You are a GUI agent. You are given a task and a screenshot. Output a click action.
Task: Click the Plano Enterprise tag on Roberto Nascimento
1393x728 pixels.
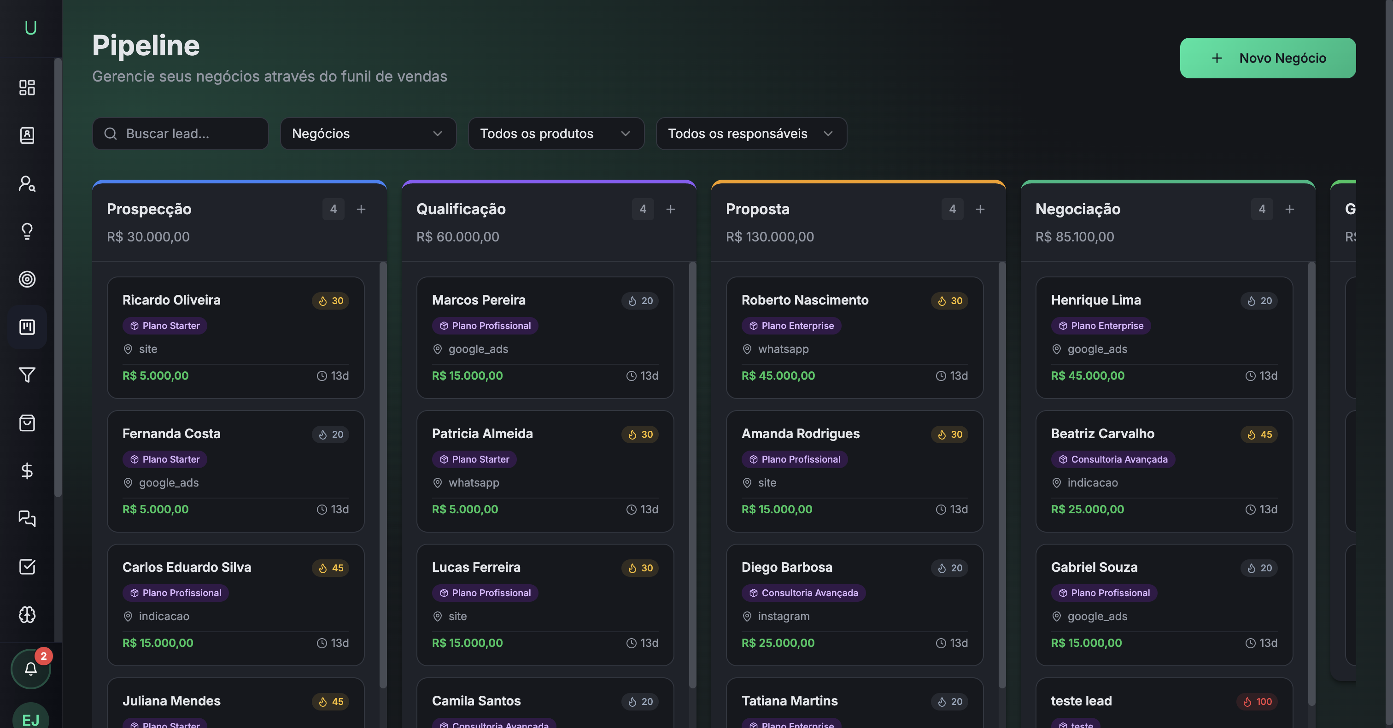pos(791,326)
